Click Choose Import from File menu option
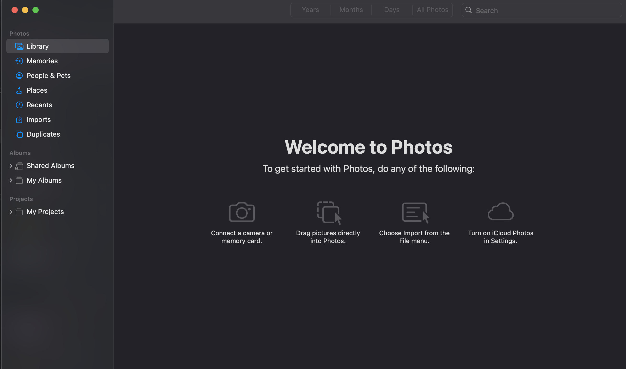The height and width of the screenshot is (369, 626). 414,222
